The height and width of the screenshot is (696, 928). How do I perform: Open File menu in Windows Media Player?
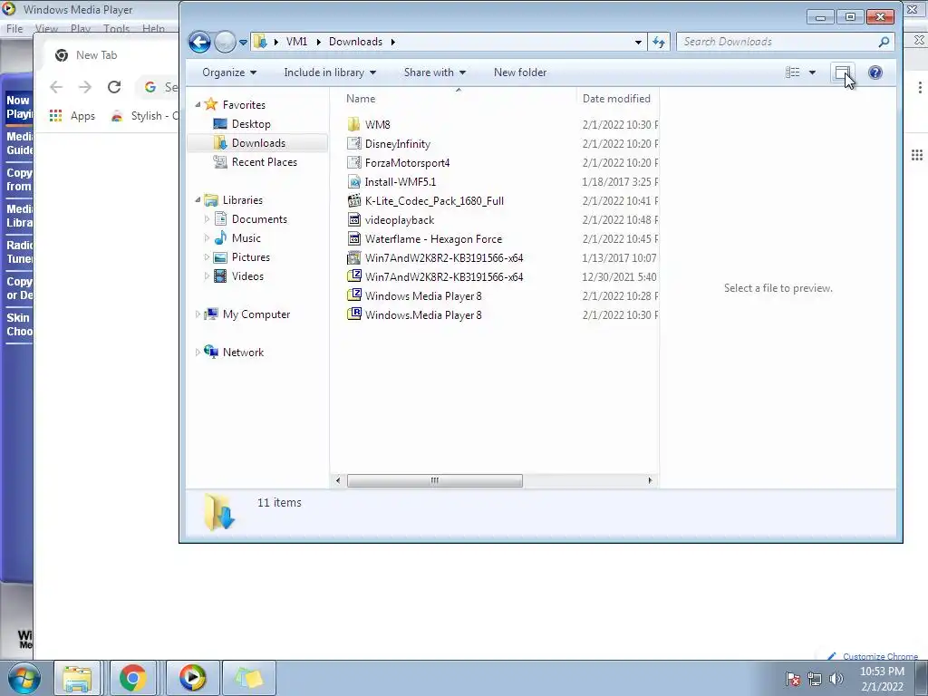point(14,28)
